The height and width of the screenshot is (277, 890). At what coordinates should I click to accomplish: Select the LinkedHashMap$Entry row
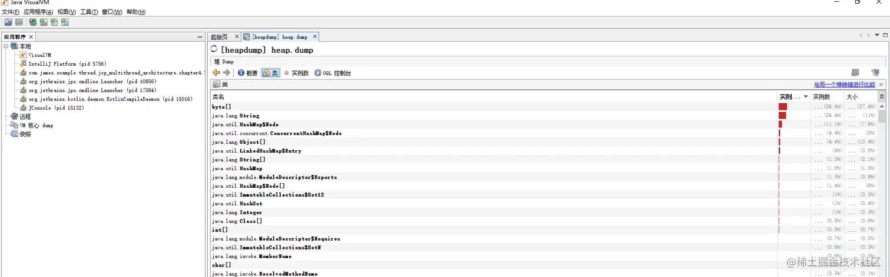tap(544, 151)
